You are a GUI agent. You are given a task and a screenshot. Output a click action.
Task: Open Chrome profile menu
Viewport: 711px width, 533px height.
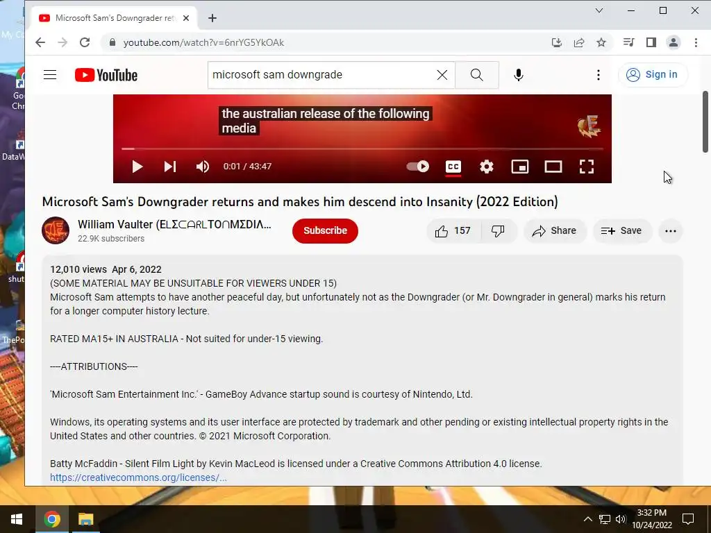674,42
